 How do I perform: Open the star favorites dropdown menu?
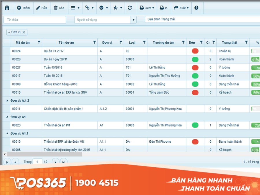click(118, 8)
